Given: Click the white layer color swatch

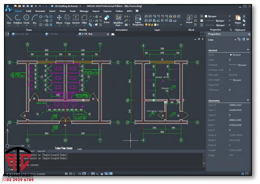Looking at the screenshot, I should pos(155,25).
